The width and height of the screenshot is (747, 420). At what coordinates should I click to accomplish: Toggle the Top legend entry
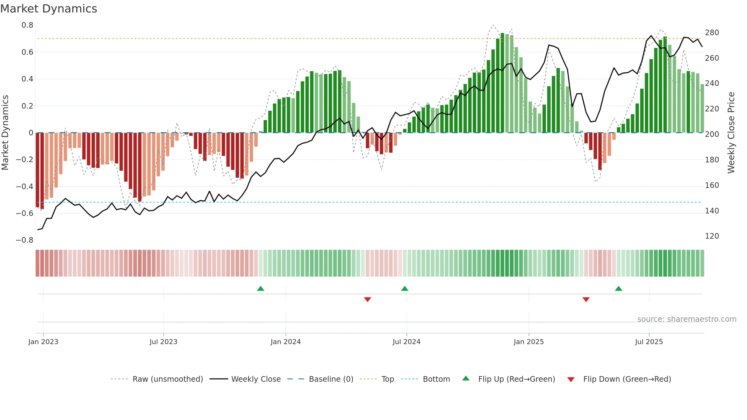coord(377,379)
